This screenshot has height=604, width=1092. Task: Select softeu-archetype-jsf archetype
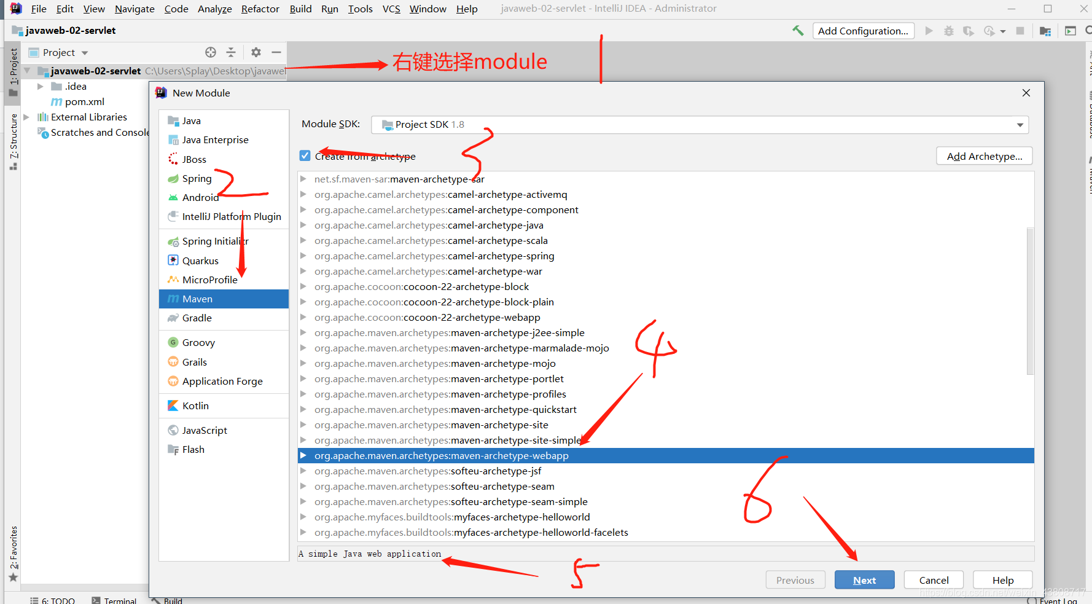click(666, 471)
